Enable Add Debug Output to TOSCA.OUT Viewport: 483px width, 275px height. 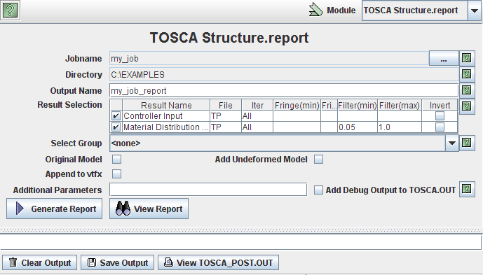tap(318, 190)
